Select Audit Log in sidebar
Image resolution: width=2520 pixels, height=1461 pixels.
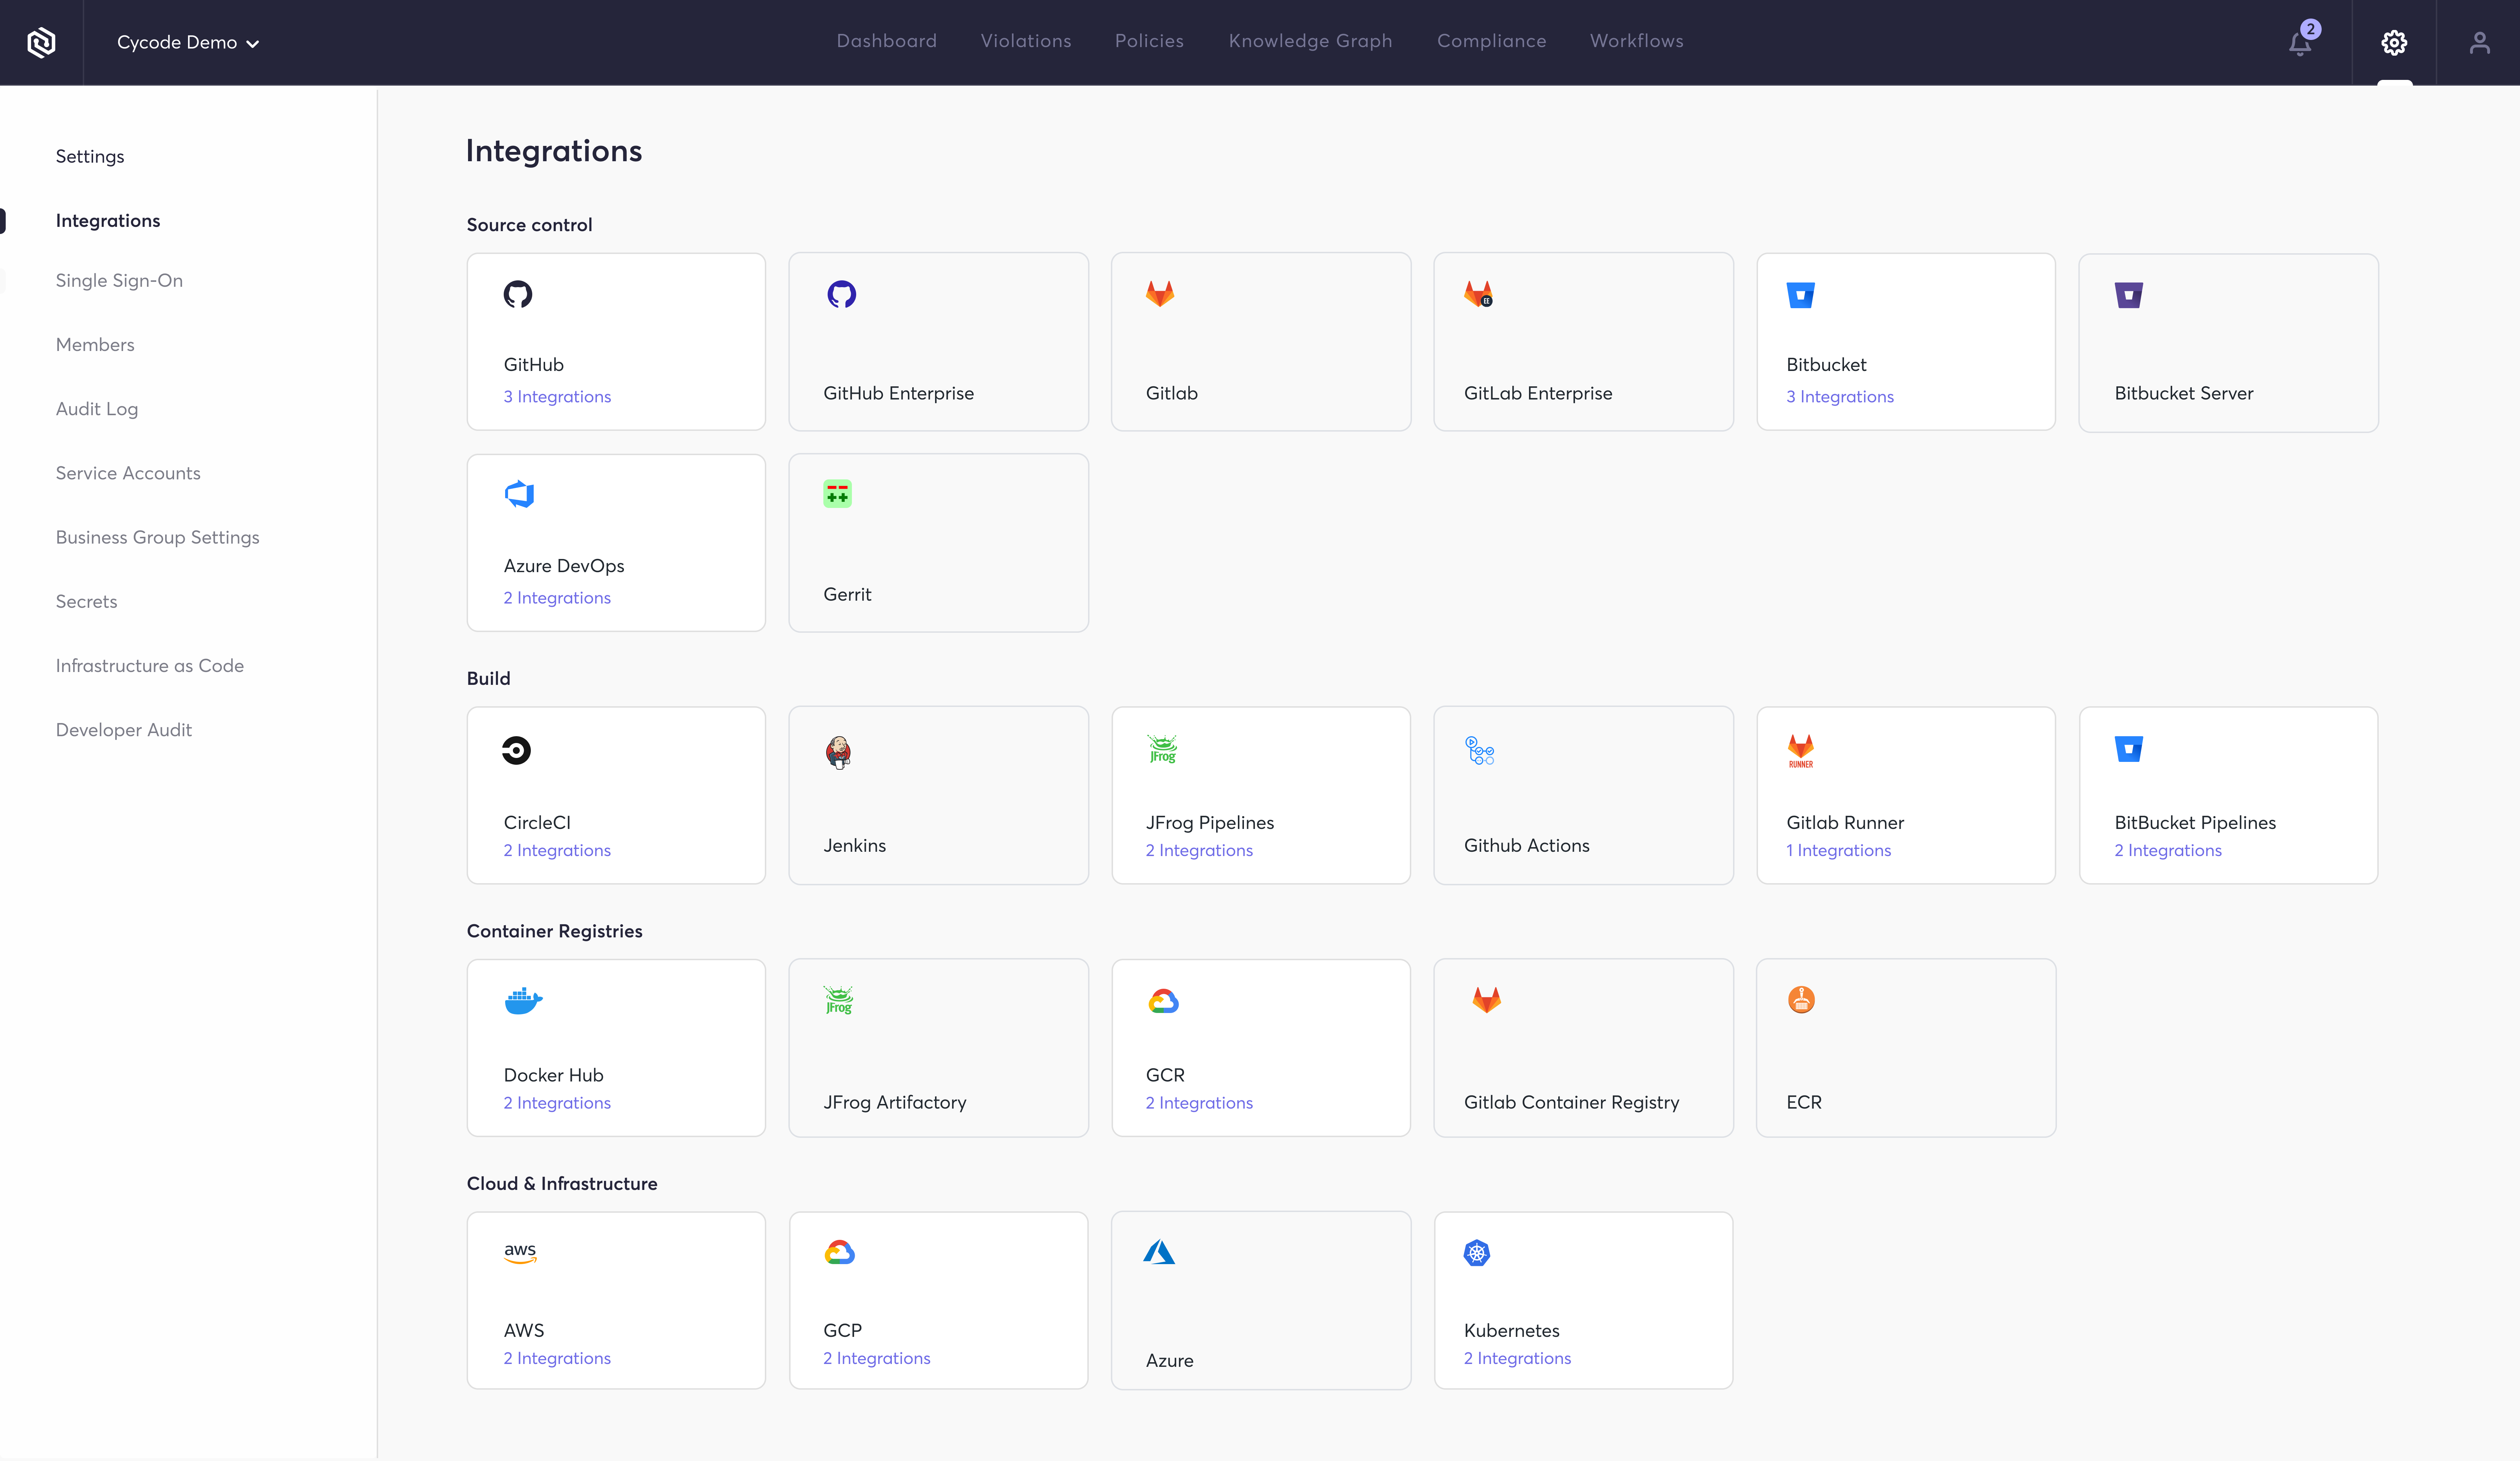coord(97,409)
